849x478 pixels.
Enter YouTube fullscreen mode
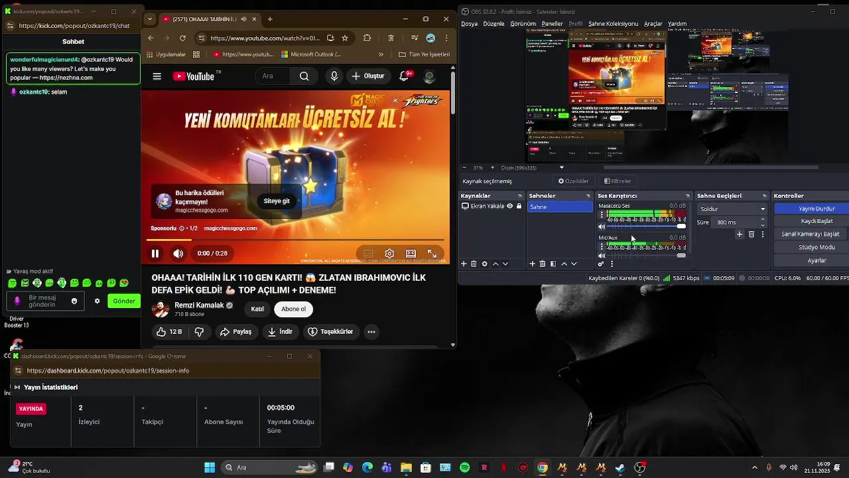click(x=432, y=254)
